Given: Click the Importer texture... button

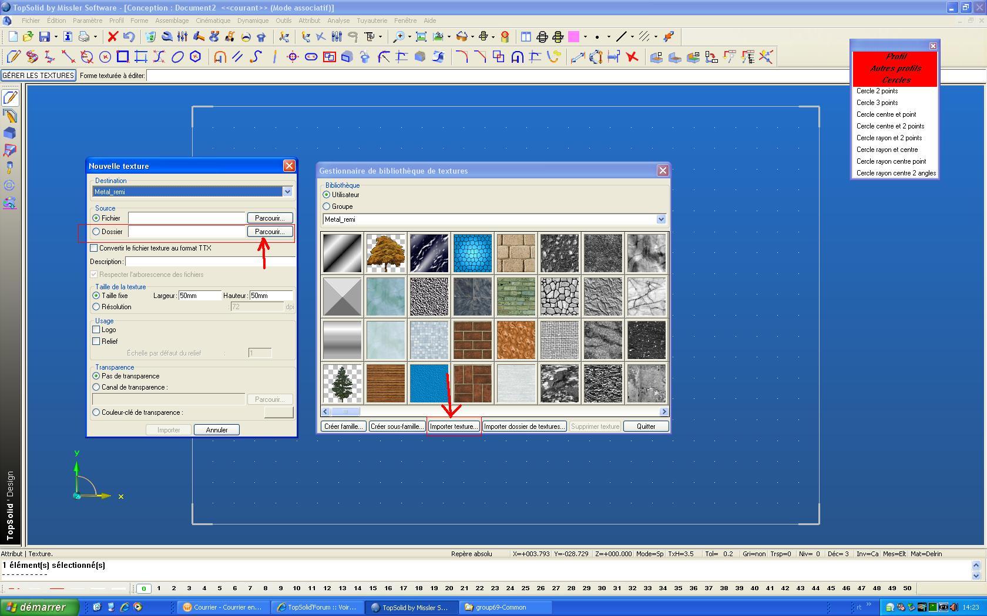Looking at the screenshot, I should point(454,427).
